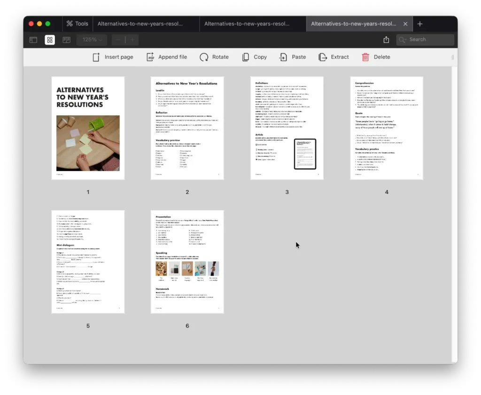The image size is (481, 395).
Task: Close the active document tab
Action: [x=406, y=24]
